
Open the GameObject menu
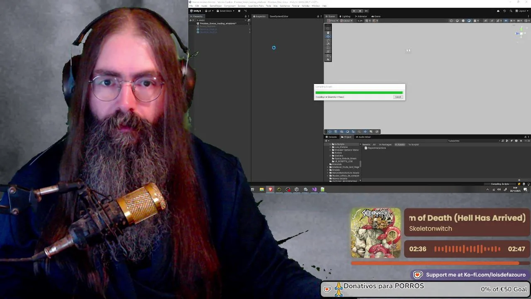pos(215,6)
